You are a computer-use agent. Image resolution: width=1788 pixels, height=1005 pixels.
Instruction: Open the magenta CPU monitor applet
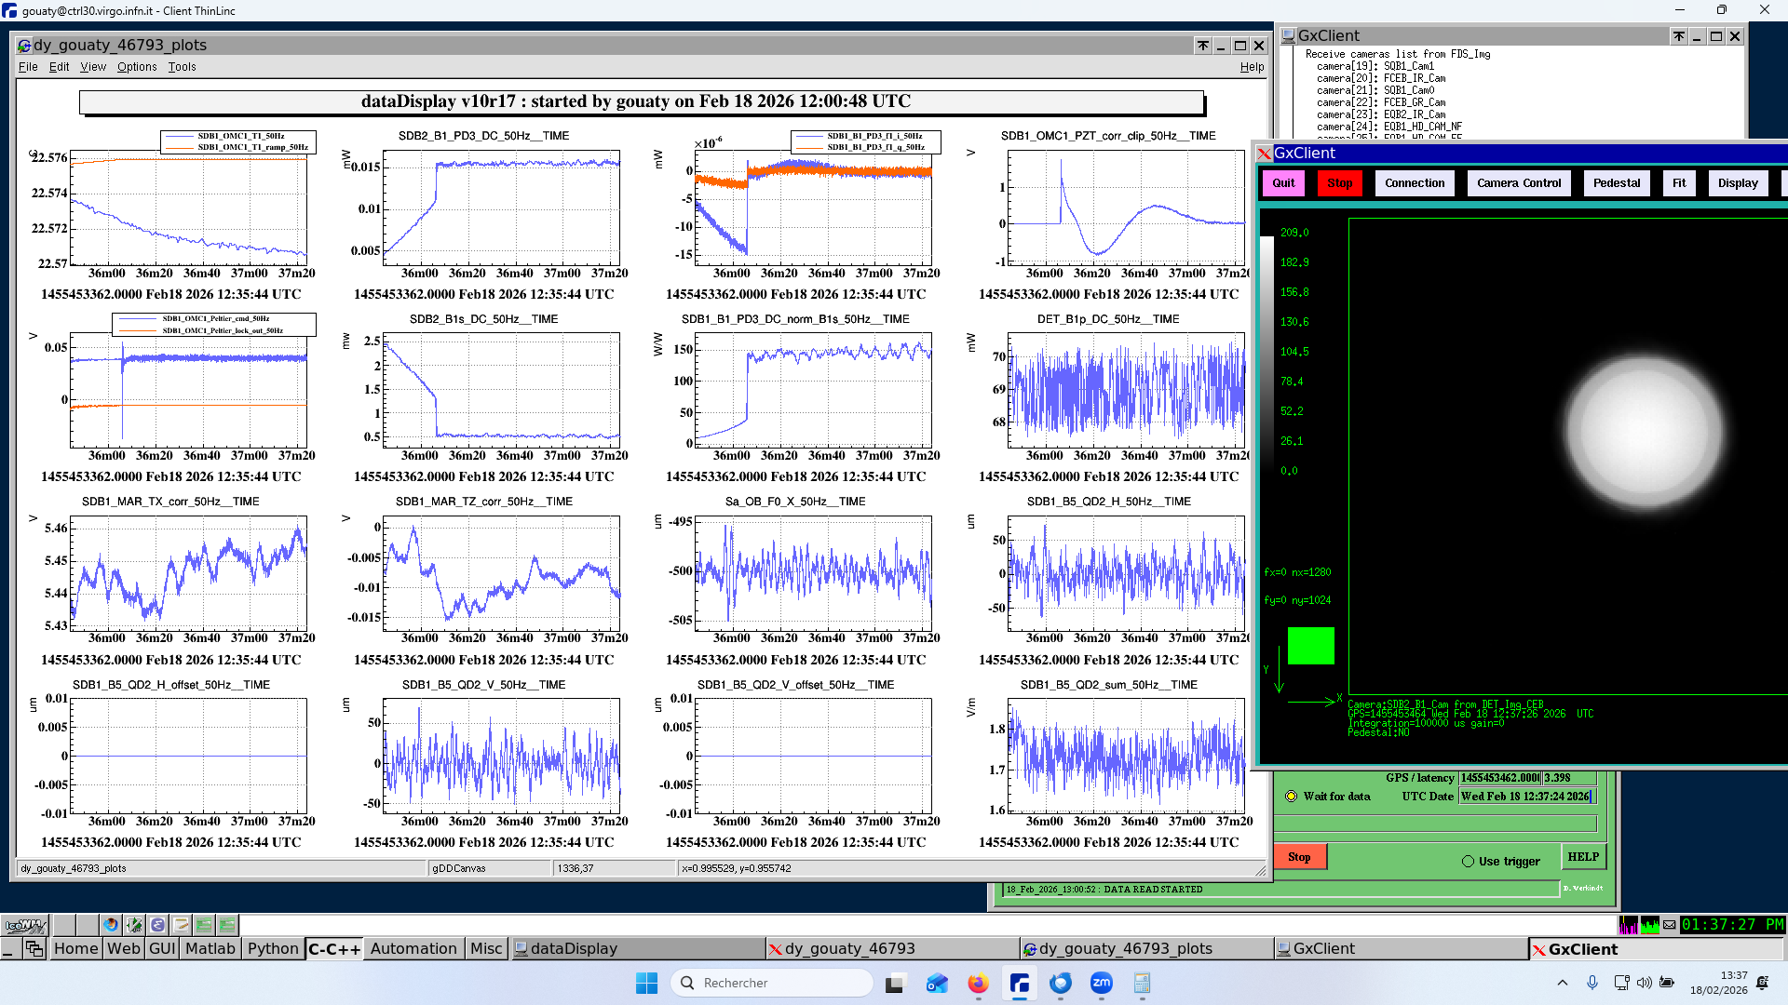(1628, 925)
